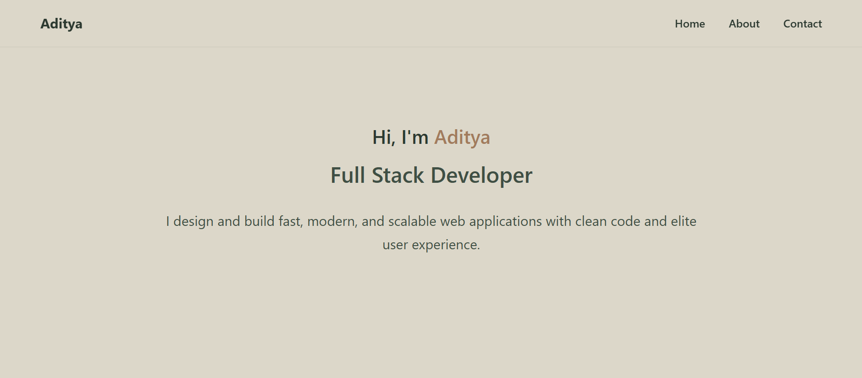Click the word "fast" in the description

(x=290, y=221)
